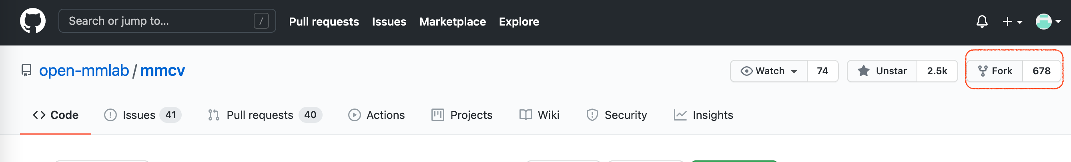Click the repository book icon

click(26, 71)
